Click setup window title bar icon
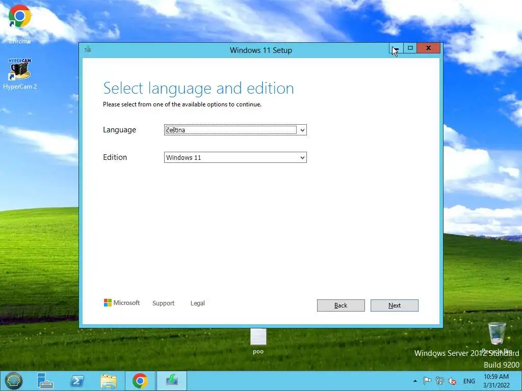This screenshot has height=391, width=522. click(88, 49)
